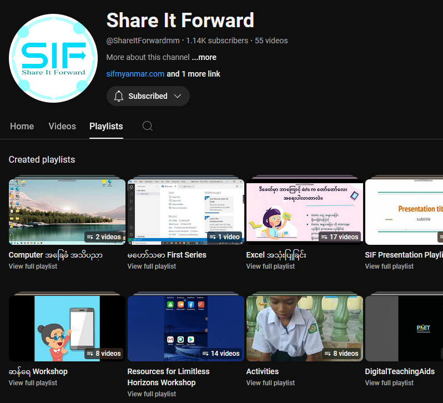Viewport: 443px width, 403px height.
Task: Click the 'SIF Presentation Playli' title
Action: (404, 255)
